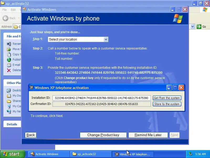Click the E-mail files icon
This screenshot has height=158, width=210.
(x=9, y=65)
